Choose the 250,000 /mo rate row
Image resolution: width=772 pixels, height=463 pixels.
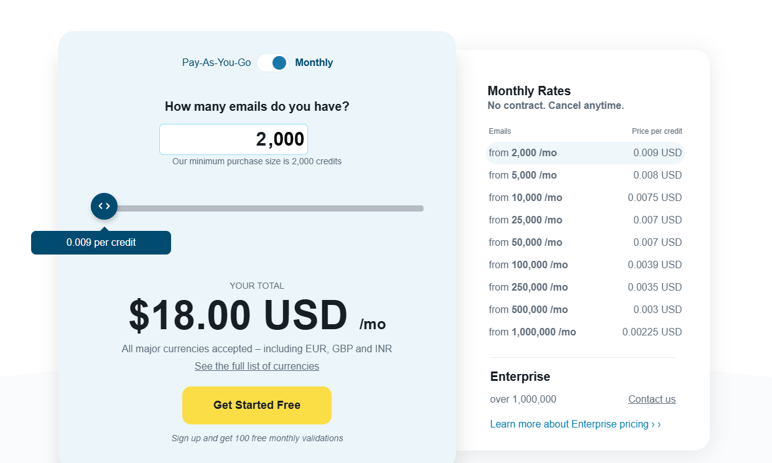click(585, 288)
